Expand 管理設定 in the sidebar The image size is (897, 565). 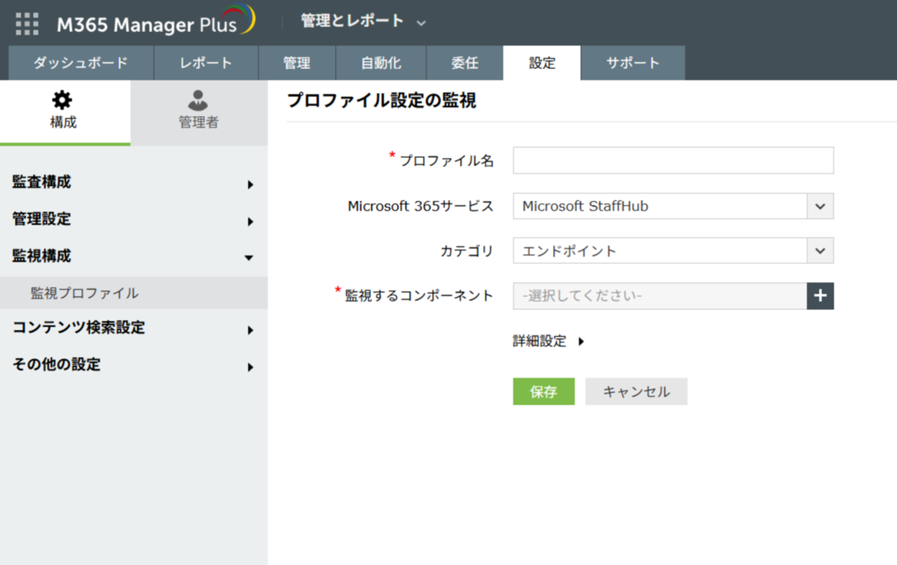(x=132, y=220)
